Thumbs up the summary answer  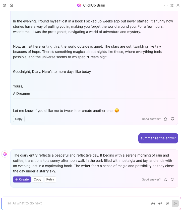coord(165,179)
